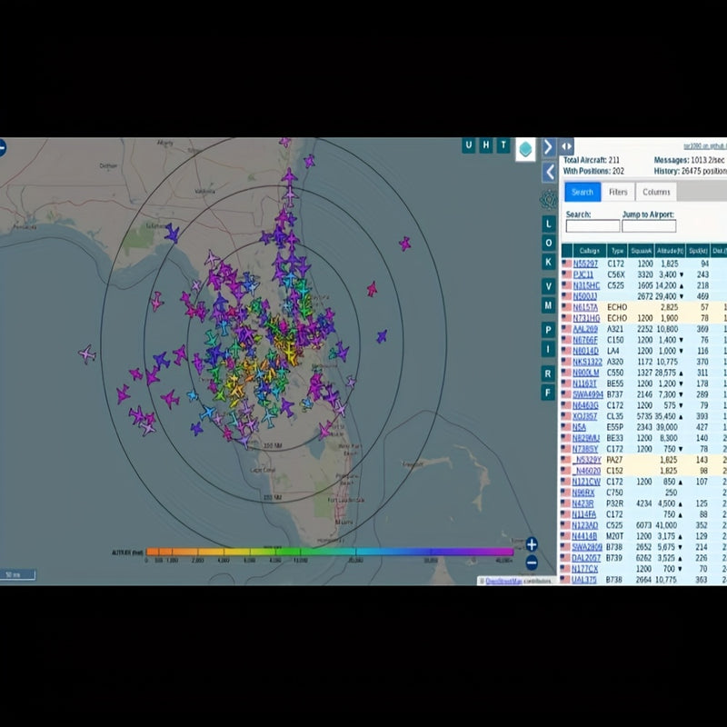
Task: Open the map layer switcher icon
Action: click(525, 149)
